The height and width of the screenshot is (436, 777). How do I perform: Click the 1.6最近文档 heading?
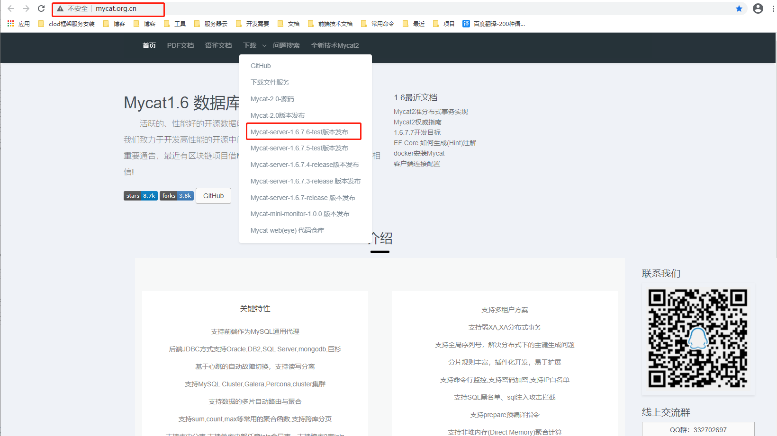416,97
